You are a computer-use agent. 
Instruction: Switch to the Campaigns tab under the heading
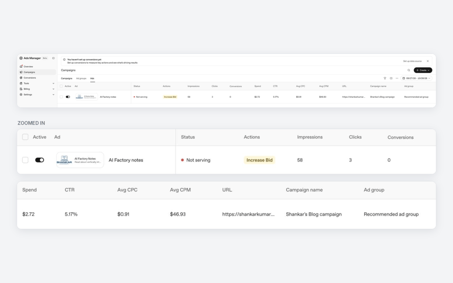point(66,78)
